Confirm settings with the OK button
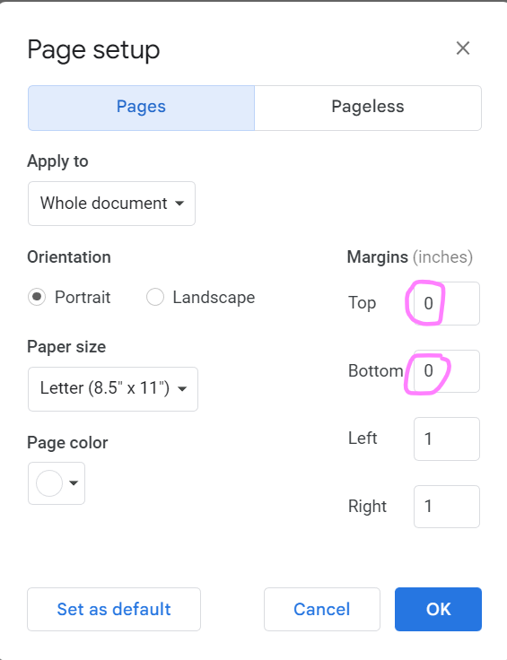This screenshot has width=507, height=660. pos(438,609)
